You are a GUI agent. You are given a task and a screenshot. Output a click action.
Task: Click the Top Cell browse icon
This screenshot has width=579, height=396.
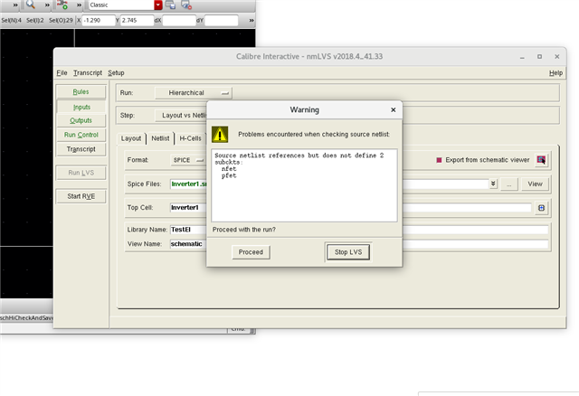pyautogui.click(x=541, y=207)
